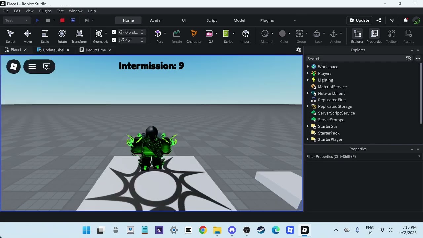This screenshot has height=238, width=423.
Task: Pick the Scale tool
Action: pyautogui.click(x=45, y=36)
